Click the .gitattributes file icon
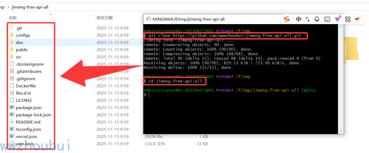 [x=12, y=71]
